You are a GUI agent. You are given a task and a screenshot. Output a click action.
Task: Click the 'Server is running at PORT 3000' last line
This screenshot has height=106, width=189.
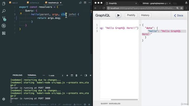point(30,98)
